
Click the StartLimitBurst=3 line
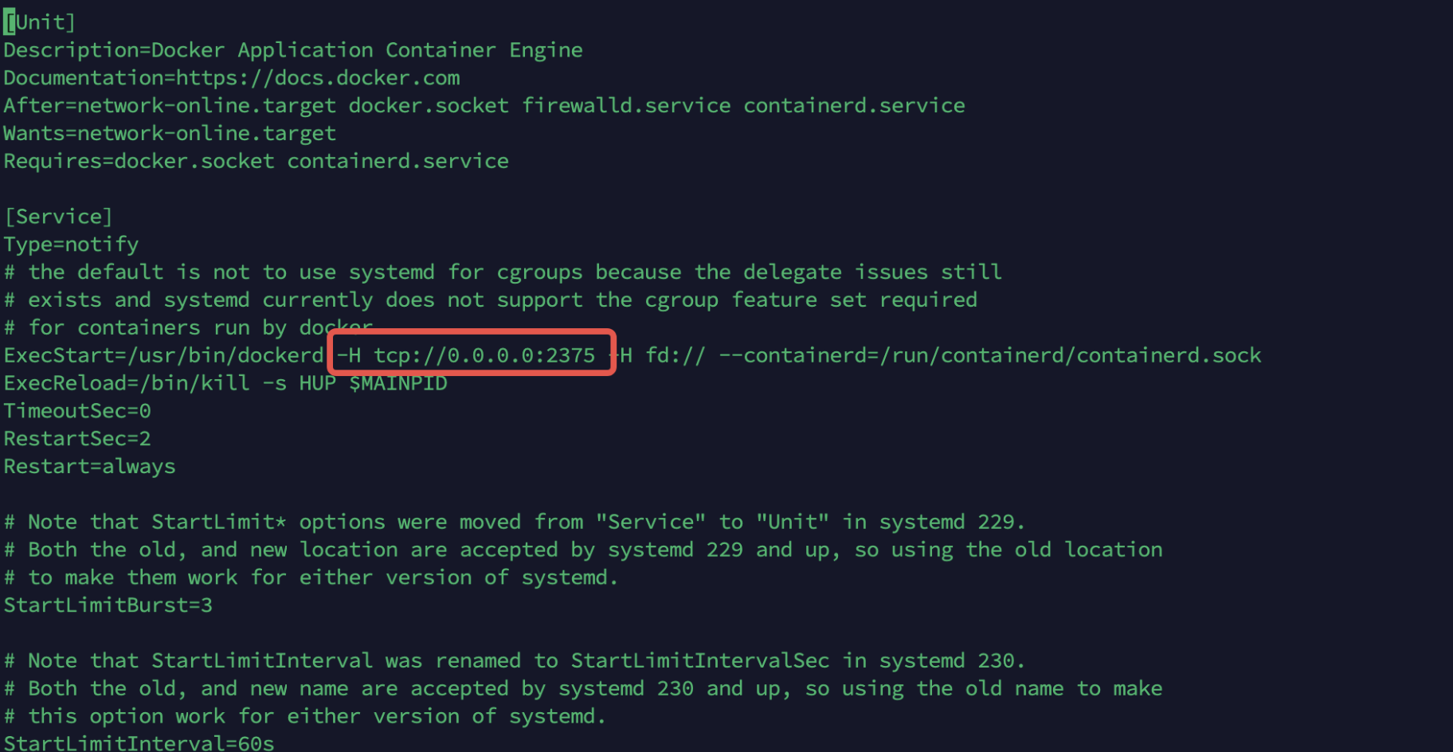pyautogui.click(x=108, y=605)
